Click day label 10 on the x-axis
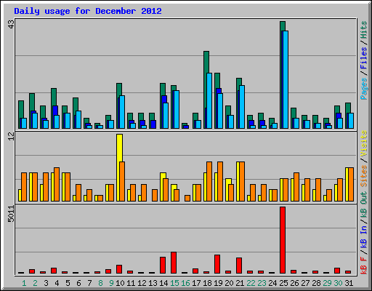 pos(120,283)
